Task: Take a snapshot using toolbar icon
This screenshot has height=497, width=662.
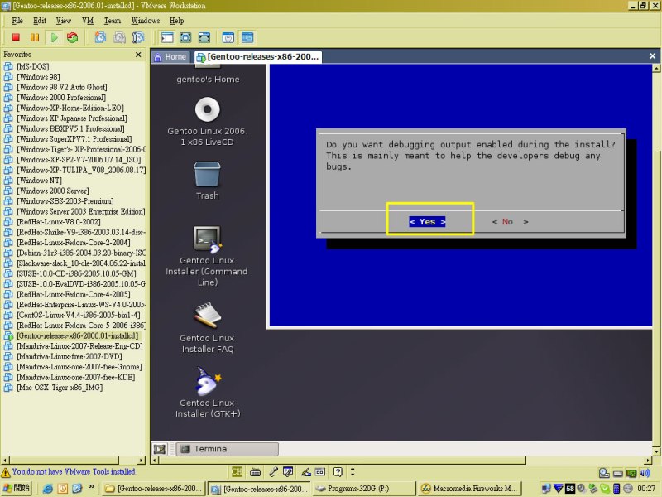Action: [x=100, y=37]
